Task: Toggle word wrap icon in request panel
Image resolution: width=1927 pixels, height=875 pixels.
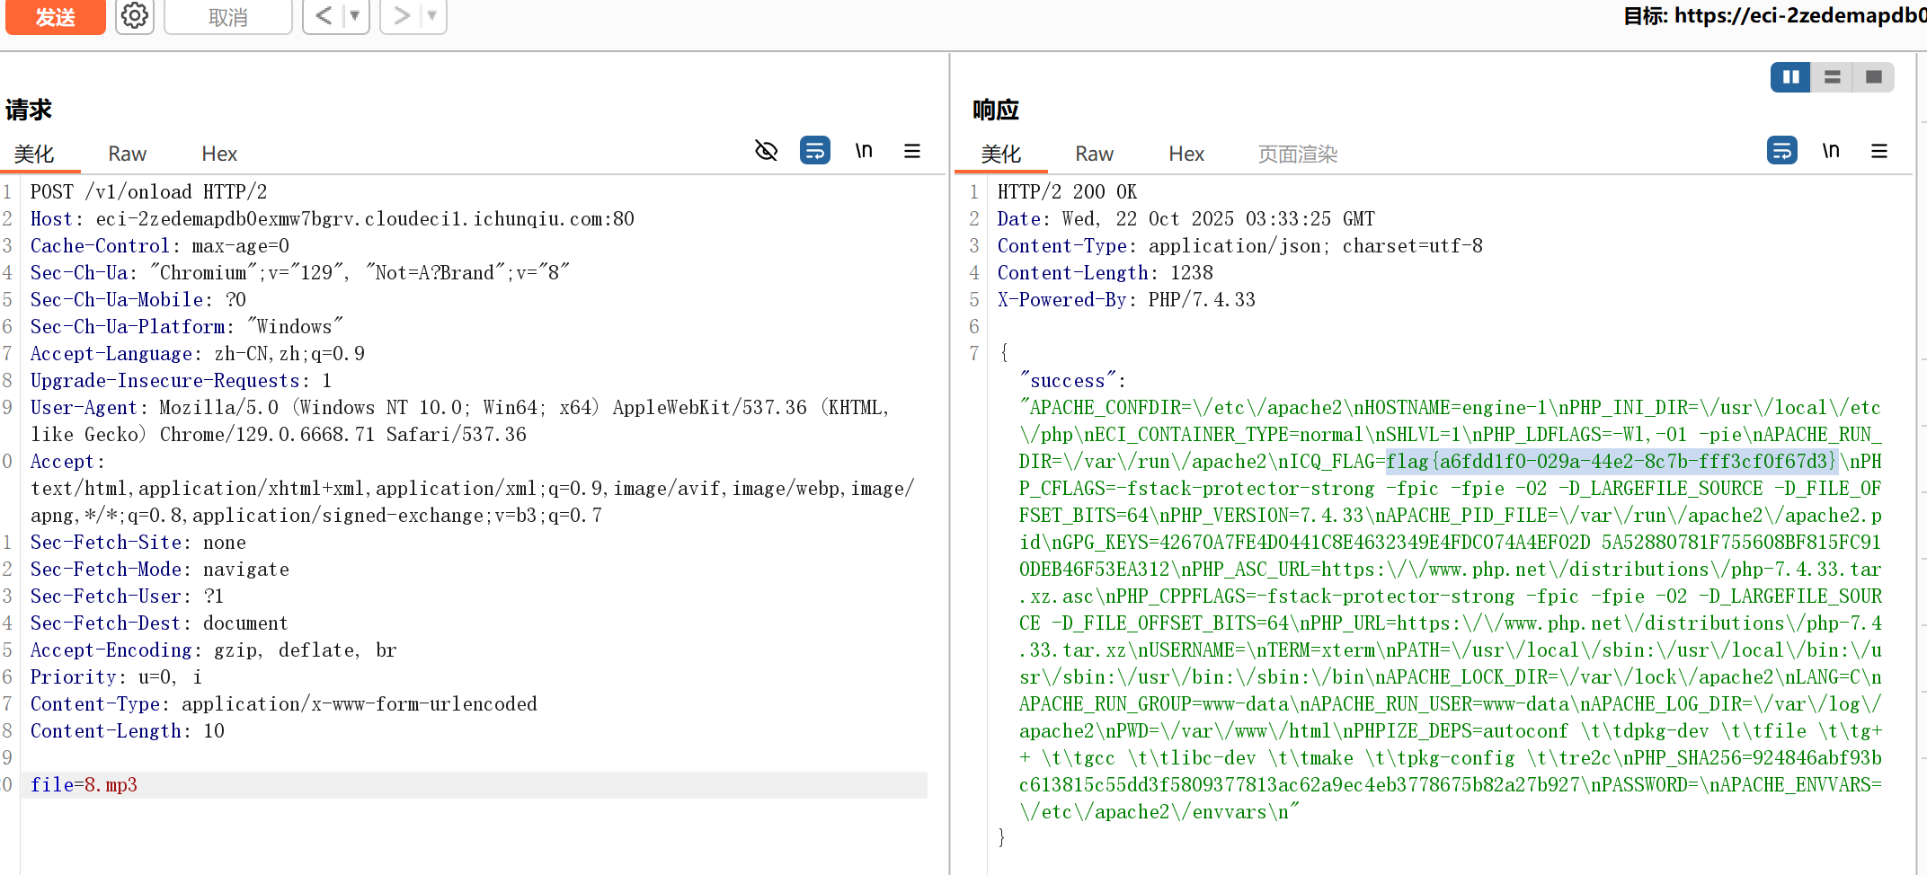Action: click(x=814, y=150)
